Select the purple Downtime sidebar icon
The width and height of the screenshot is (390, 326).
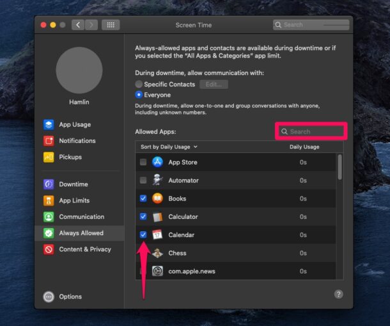[x=49, y=184]
